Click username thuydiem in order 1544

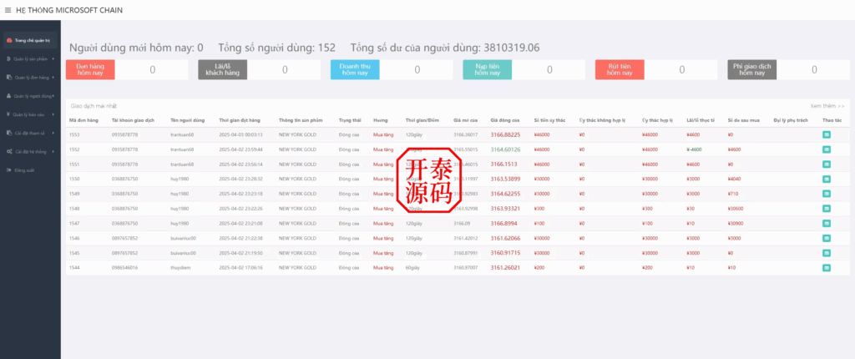pos(180,267)
